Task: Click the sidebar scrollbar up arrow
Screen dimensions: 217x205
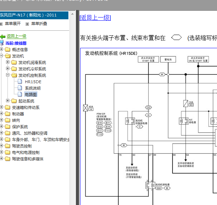Action: pyautogui.click(x=72, y=14)
